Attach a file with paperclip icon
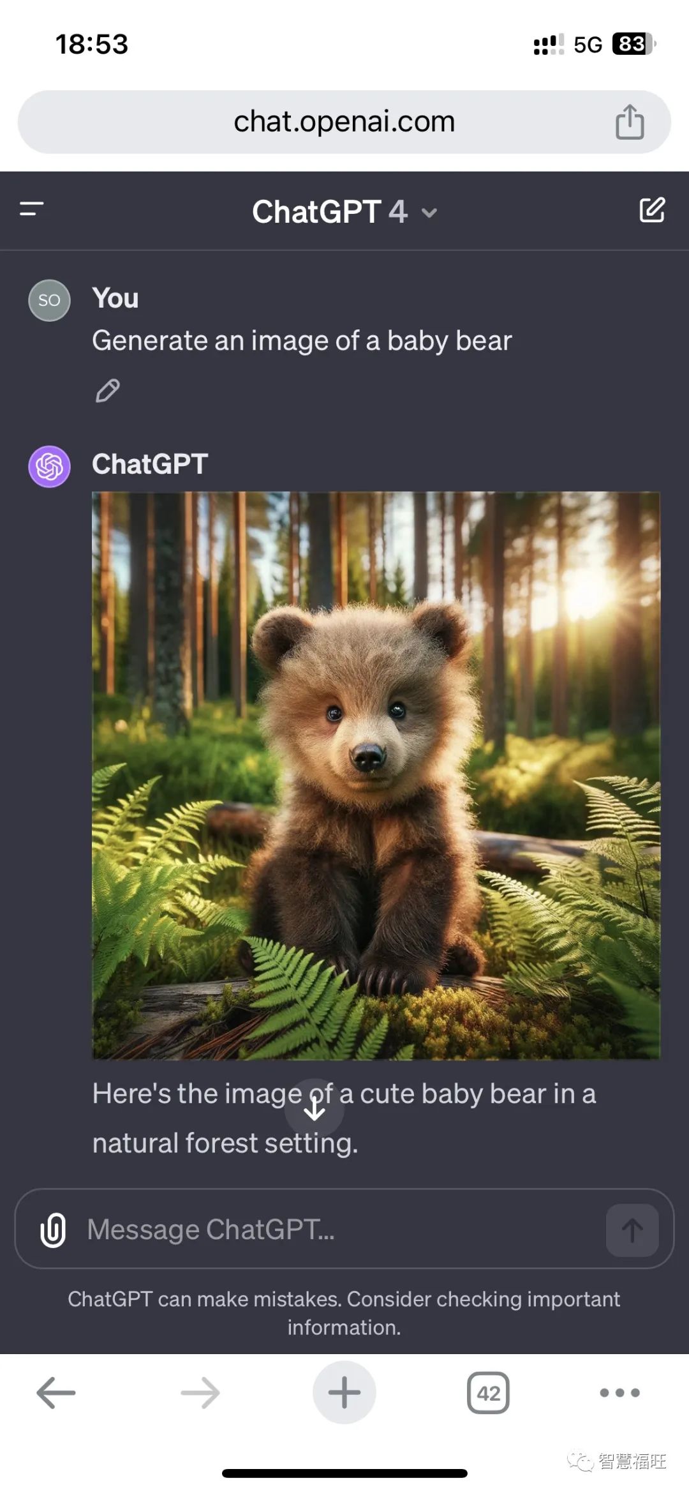Screen dimensions: 689x1492 [53, 1229]
